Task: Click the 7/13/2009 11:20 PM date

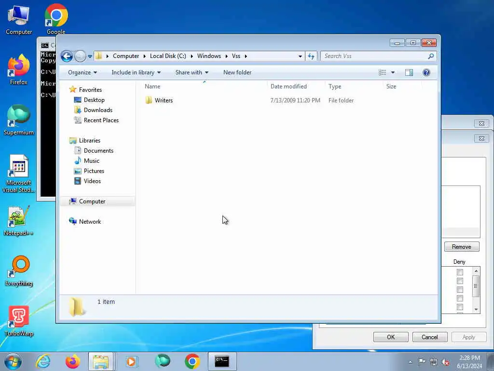Action: click(295, 100)
